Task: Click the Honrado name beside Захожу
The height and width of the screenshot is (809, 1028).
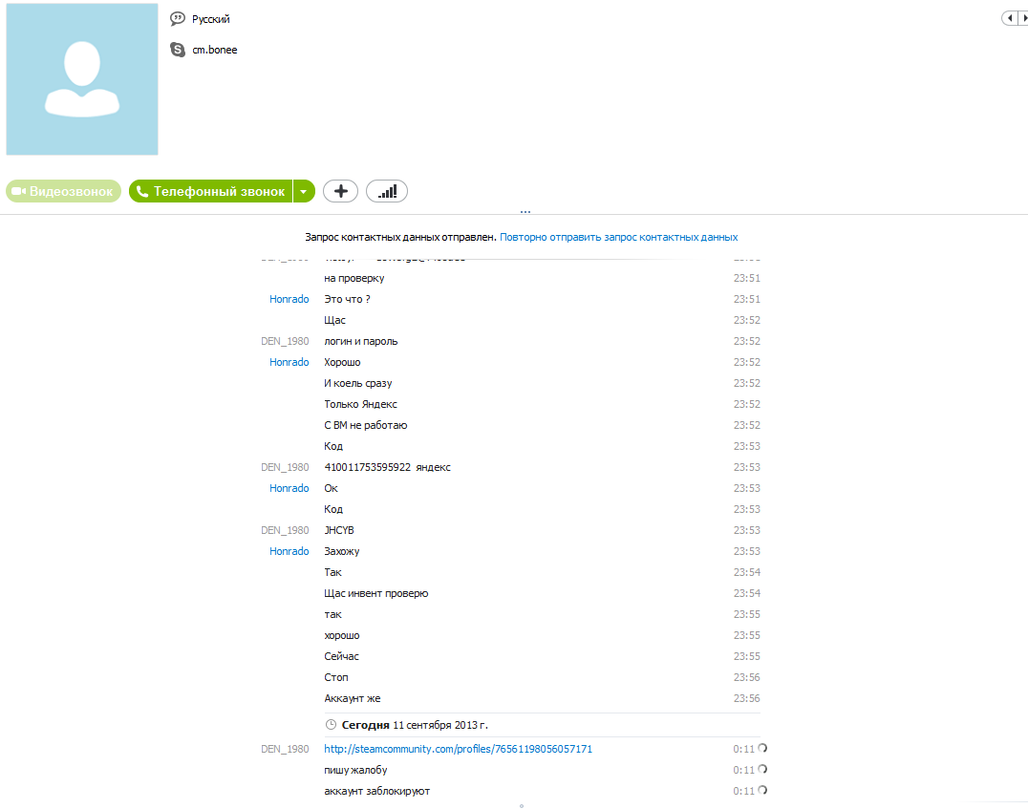Action: click(289, 551)
